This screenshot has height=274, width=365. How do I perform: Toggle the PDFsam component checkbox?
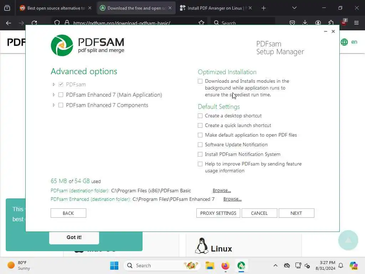61,84
